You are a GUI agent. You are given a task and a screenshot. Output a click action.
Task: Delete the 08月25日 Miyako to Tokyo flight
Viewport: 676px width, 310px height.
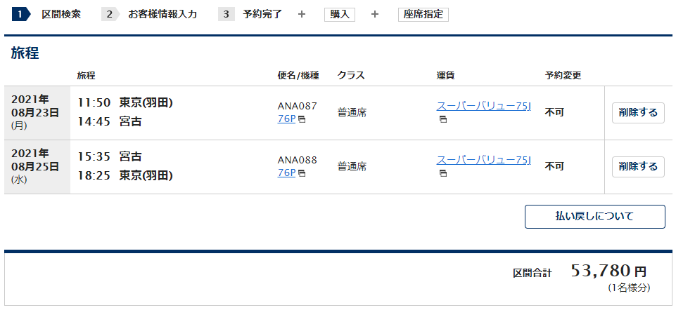coord(638,167)
